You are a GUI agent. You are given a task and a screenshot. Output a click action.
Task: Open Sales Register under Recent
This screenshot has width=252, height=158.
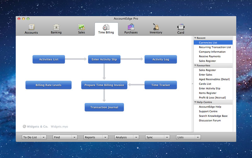click(x=213, y=61)
